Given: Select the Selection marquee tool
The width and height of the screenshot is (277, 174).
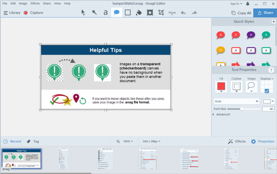Looking at the screenshot, I should (150, 13).
